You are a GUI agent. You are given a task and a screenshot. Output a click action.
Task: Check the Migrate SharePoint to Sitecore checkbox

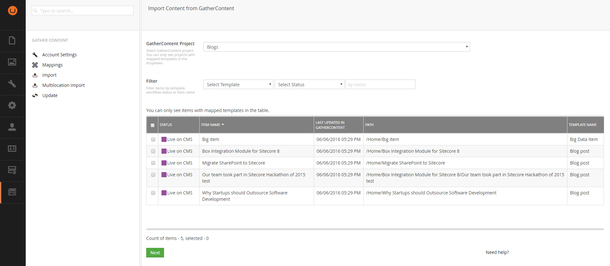(153, 163)
